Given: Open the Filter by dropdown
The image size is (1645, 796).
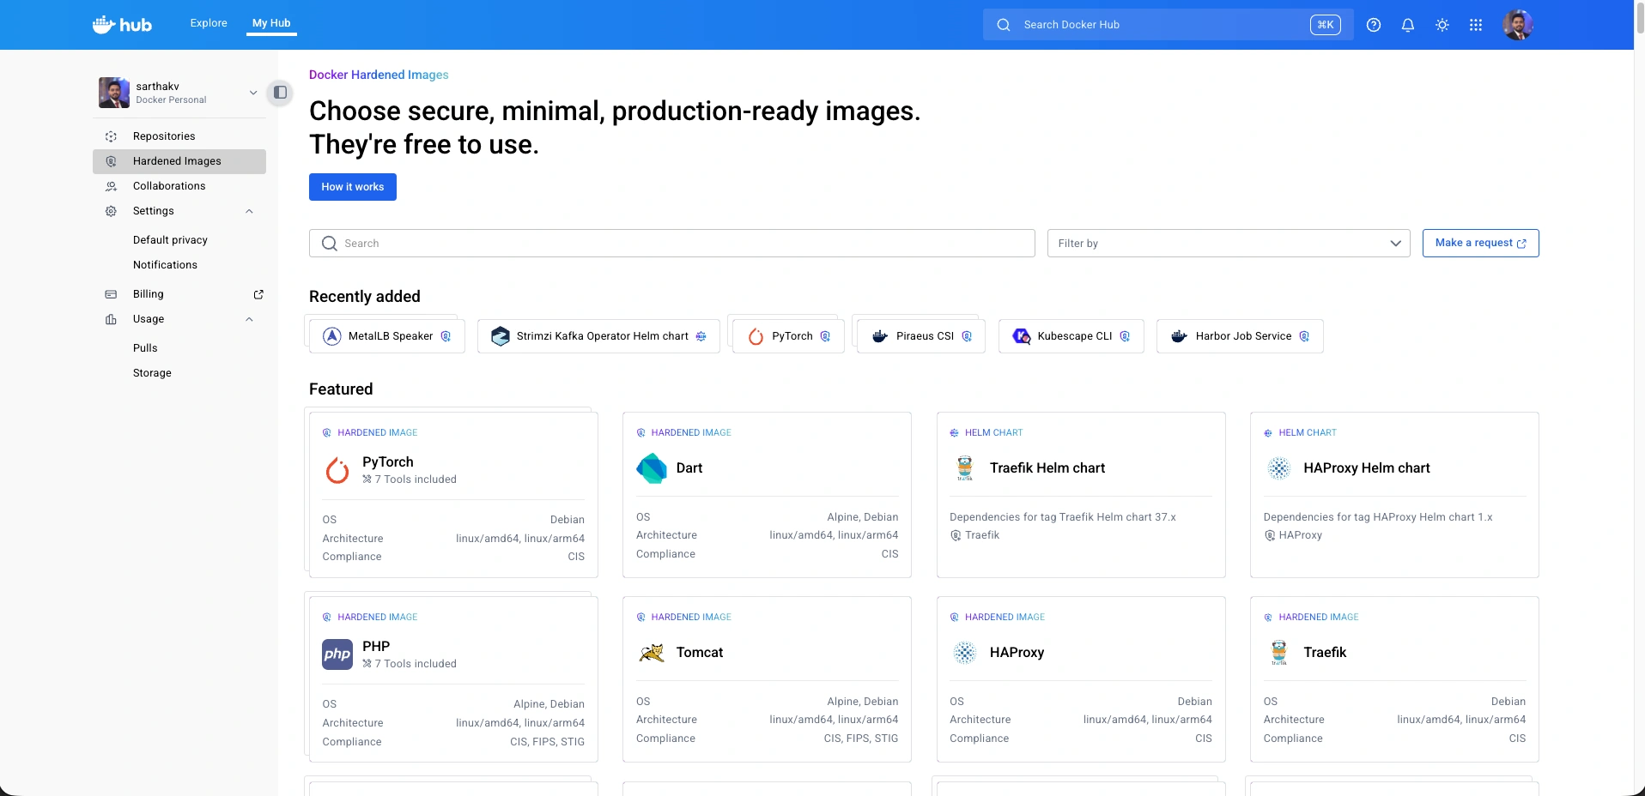Looking at the screenshot, I should click(x=1229, y=244).
